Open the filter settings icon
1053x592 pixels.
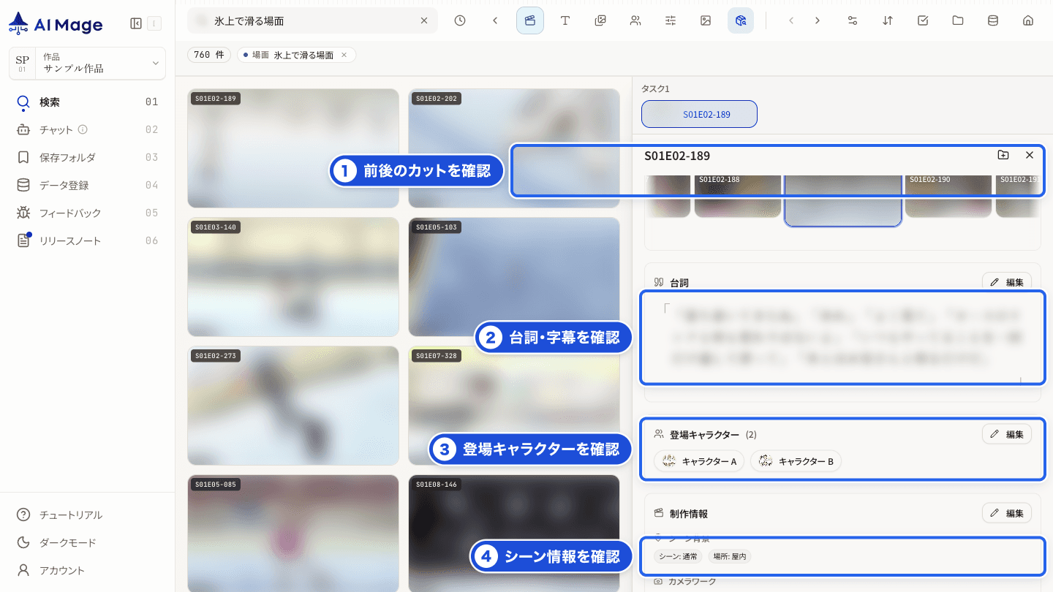(x=853, y=20)
